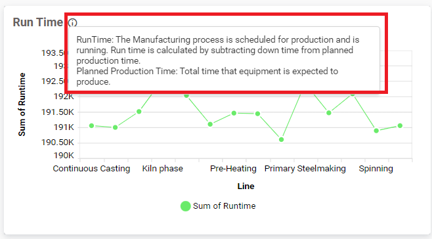Click the 191K y-axis tick label
432x239 pixels.
click(x=64, y=127)
